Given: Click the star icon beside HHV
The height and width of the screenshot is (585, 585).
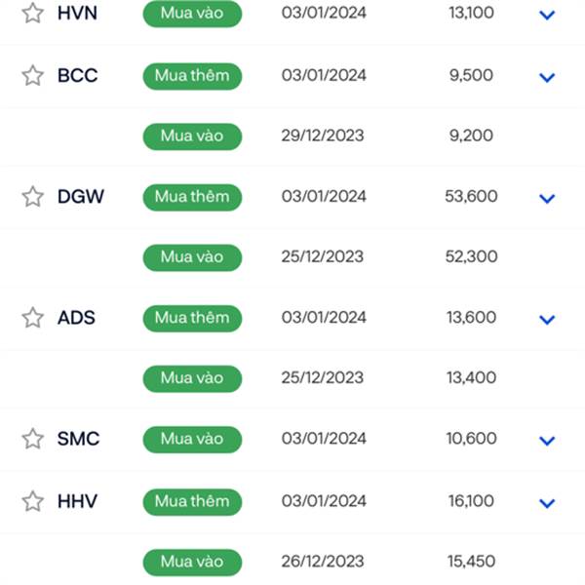Looking at the screenshot, I should pyautogui.click(x=33, y=501).
